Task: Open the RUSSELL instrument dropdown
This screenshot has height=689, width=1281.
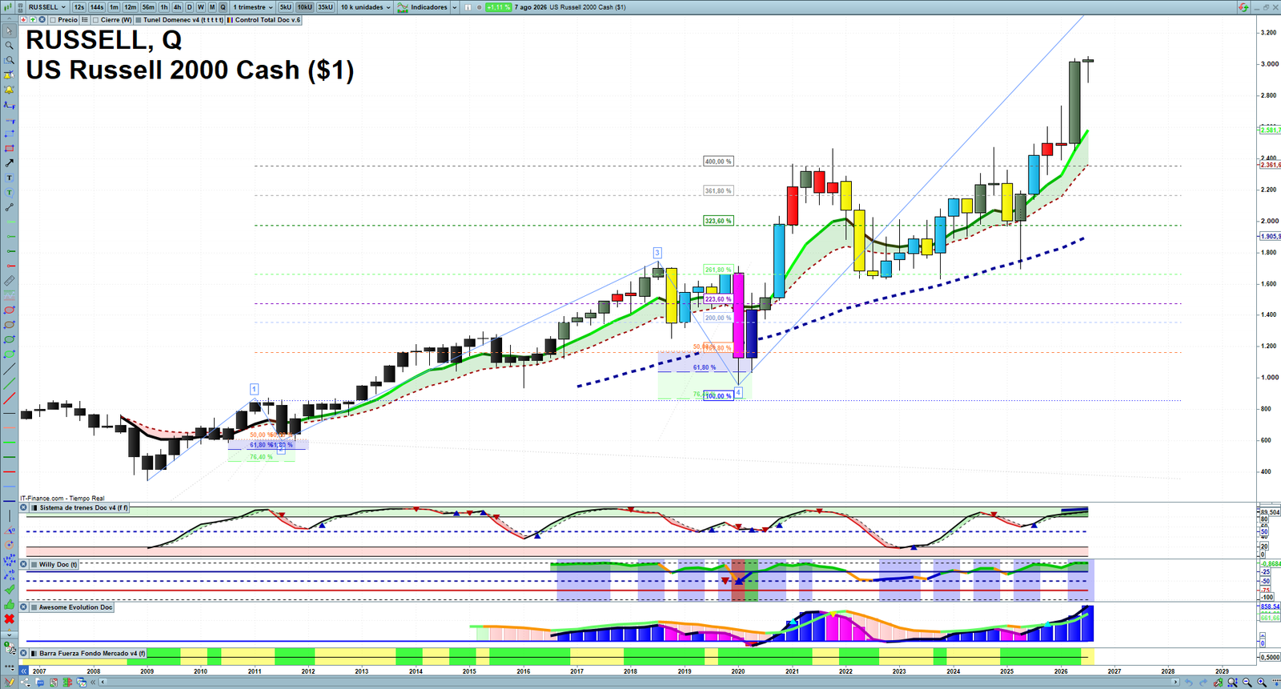Action: point(47,7)
